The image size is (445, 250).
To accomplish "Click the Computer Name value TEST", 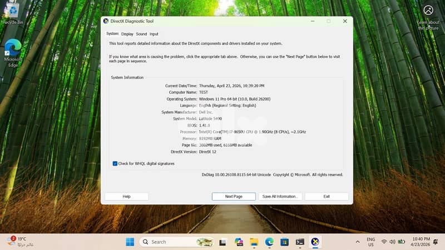I will [x=204, y=92].
